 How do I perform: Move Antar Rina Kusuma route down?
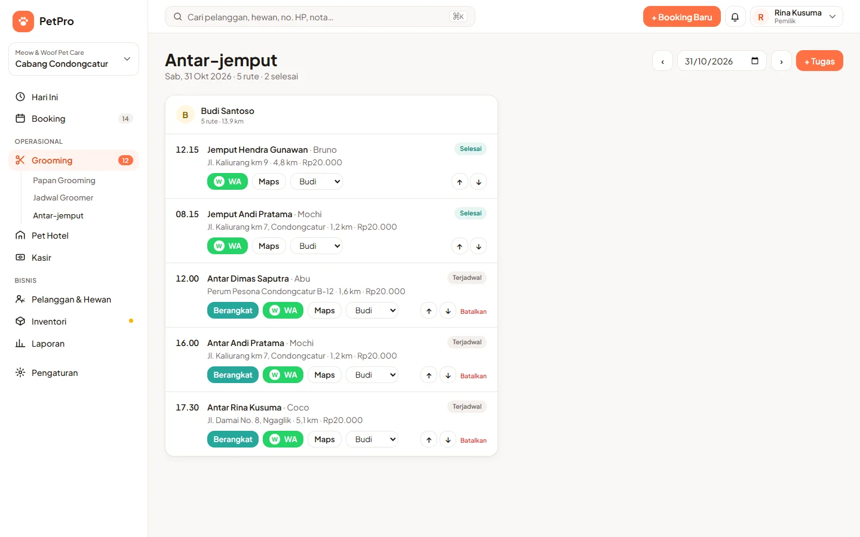(x=448, y=440)
